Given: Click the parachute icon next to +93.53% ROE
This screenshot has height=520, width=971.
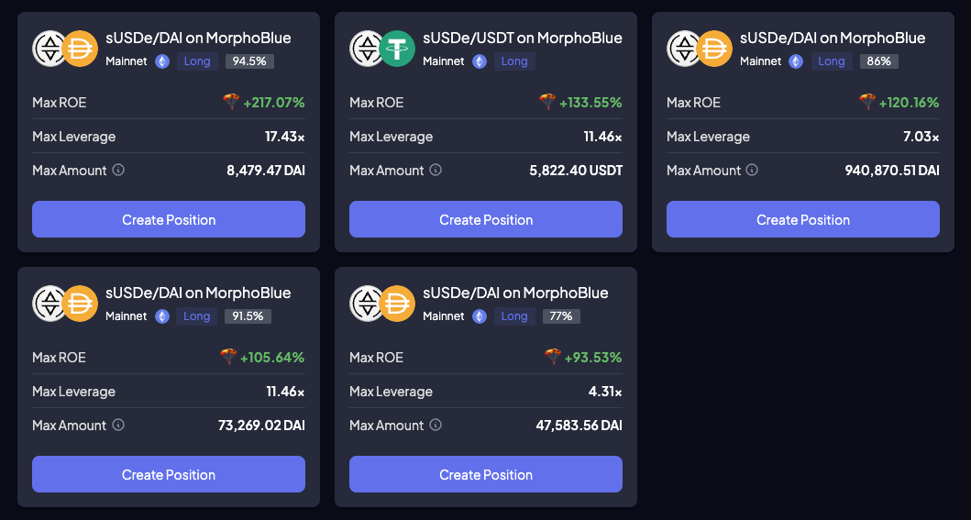Looking at the screenshot, I should coord(553,357).
